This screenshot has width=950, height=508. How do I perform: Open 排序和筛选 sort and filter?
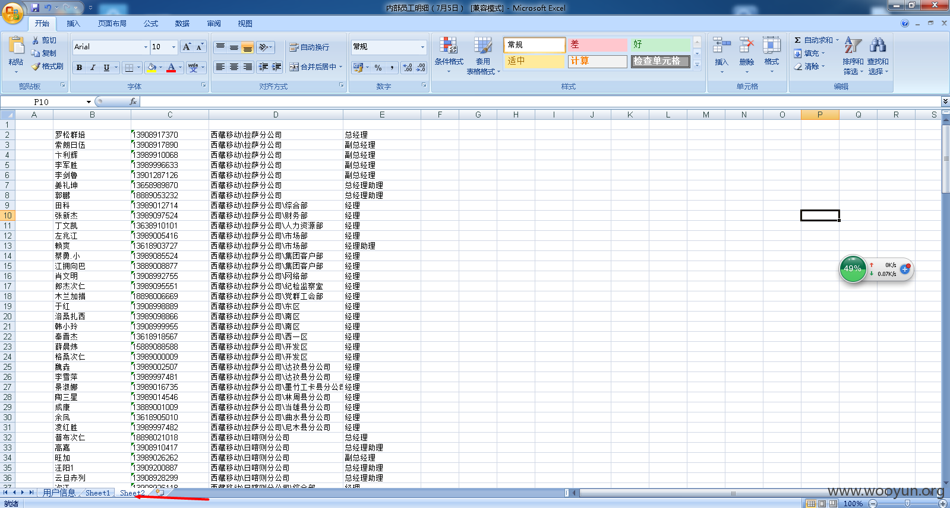point(853,55)
